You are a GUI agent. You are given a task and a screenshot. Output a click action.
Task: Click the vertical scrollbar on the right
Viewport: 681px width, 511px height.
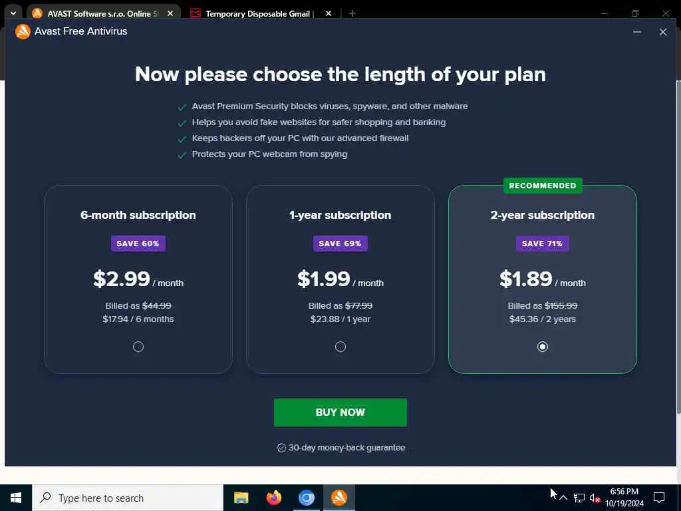(678, 247)
